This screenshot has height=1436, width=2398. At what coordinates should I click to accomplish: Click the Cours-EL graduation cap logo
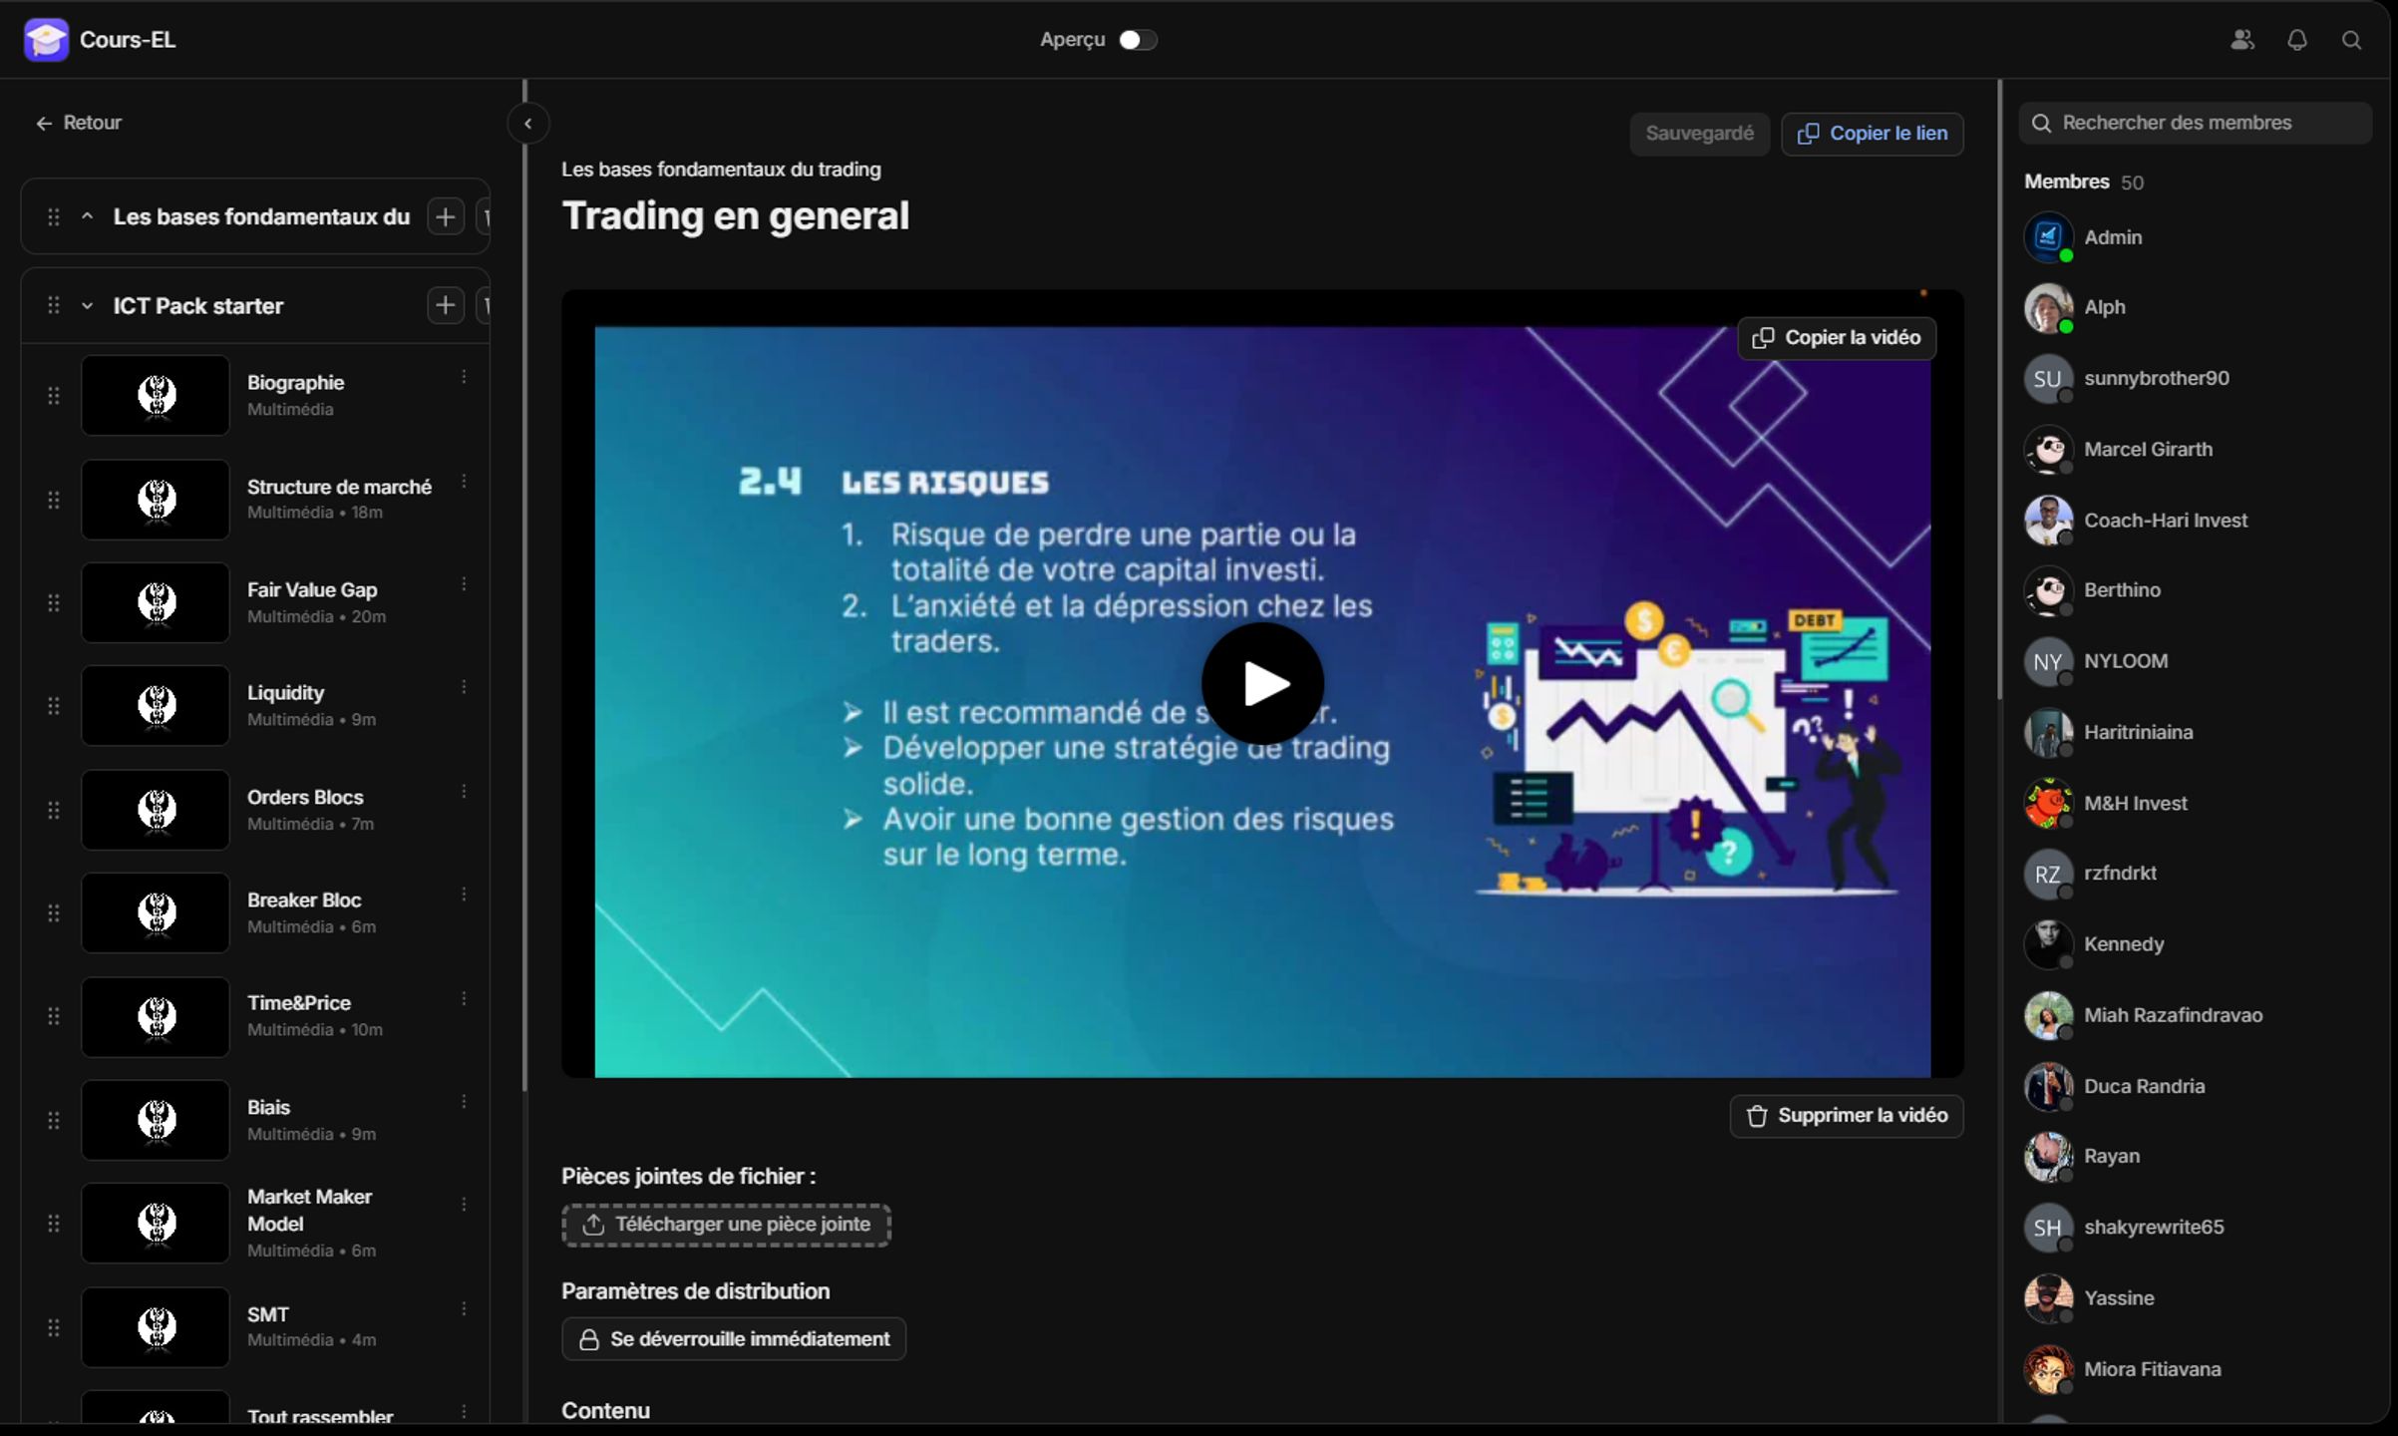coord(46,40)
